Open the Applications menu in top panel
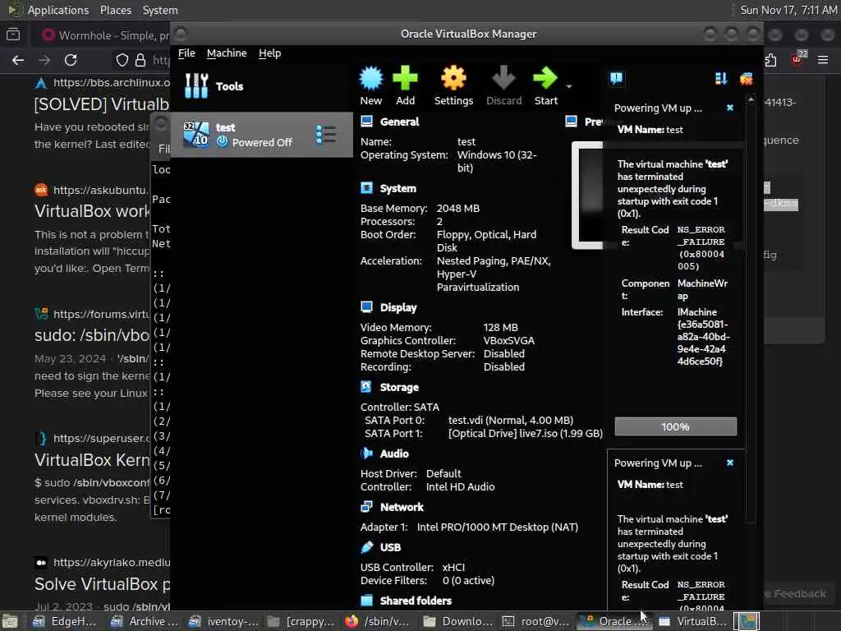This screenshot has height=631, width=841. point(58,10)
